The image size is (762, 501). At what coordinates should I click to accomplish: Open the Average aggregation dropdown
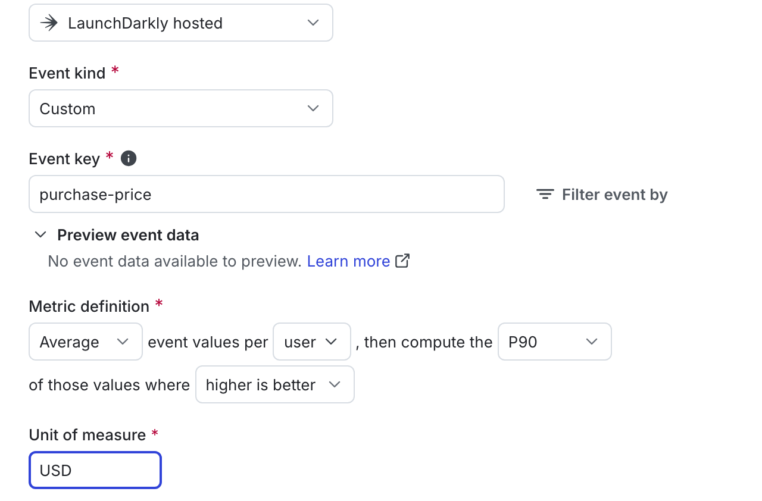(x=86, y=342)
